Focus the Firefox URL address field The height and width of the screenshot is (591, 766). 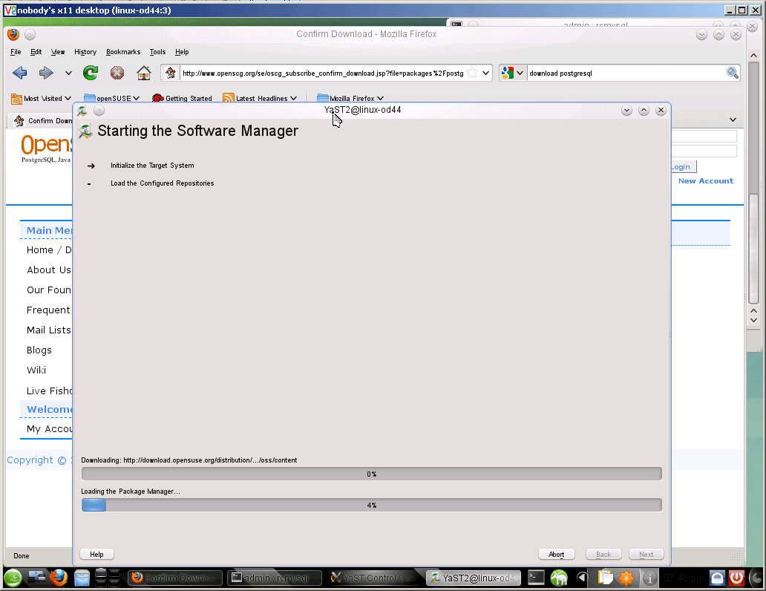tap(322, 73)
